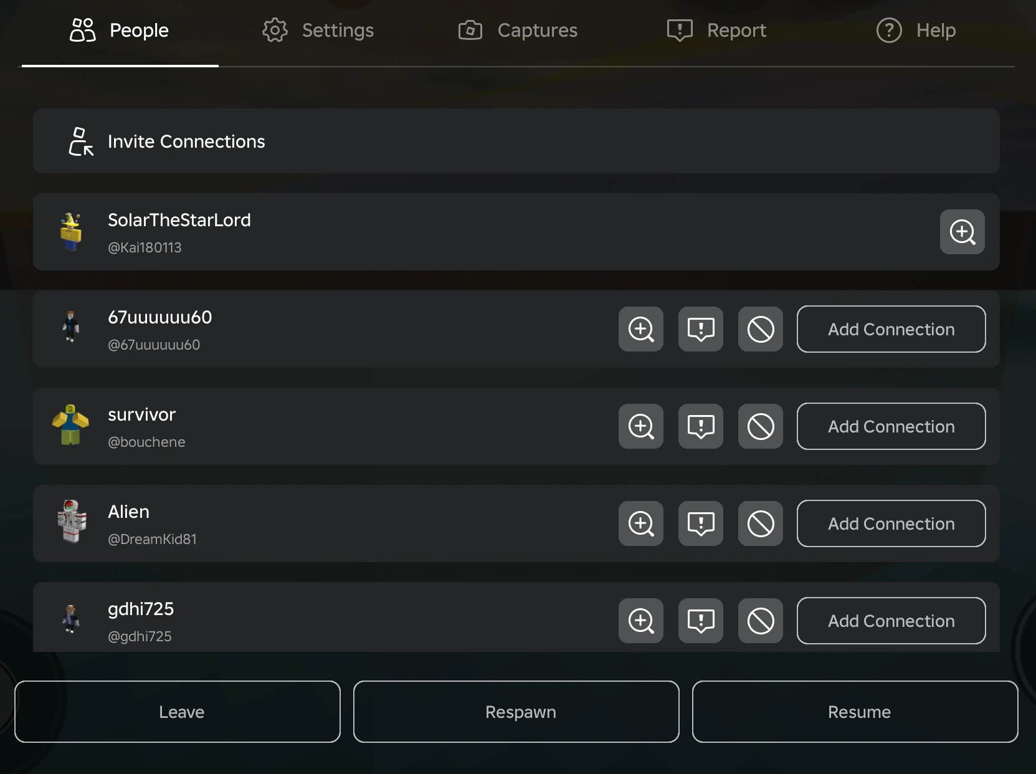Go to the Report tab
The height and width of the screenshot is (774, 1036).
716,31
